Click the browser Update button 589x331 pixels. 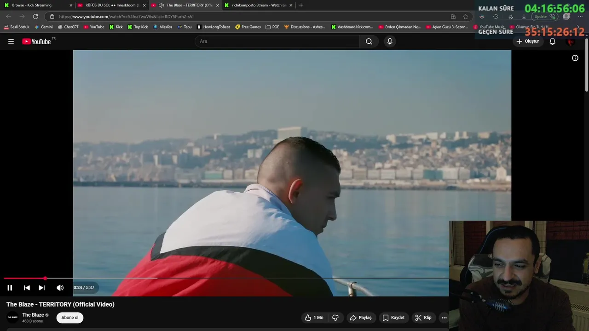tap(545, 17)
